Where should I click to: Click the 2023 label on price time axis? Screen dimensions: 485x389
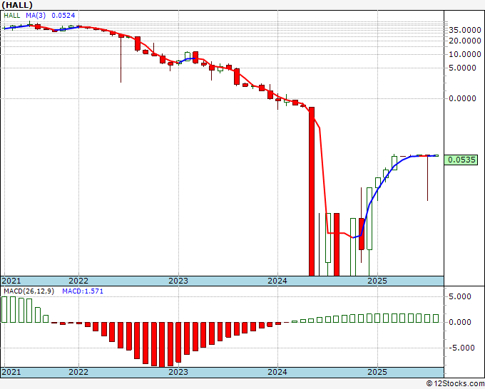tap(178, 281)
